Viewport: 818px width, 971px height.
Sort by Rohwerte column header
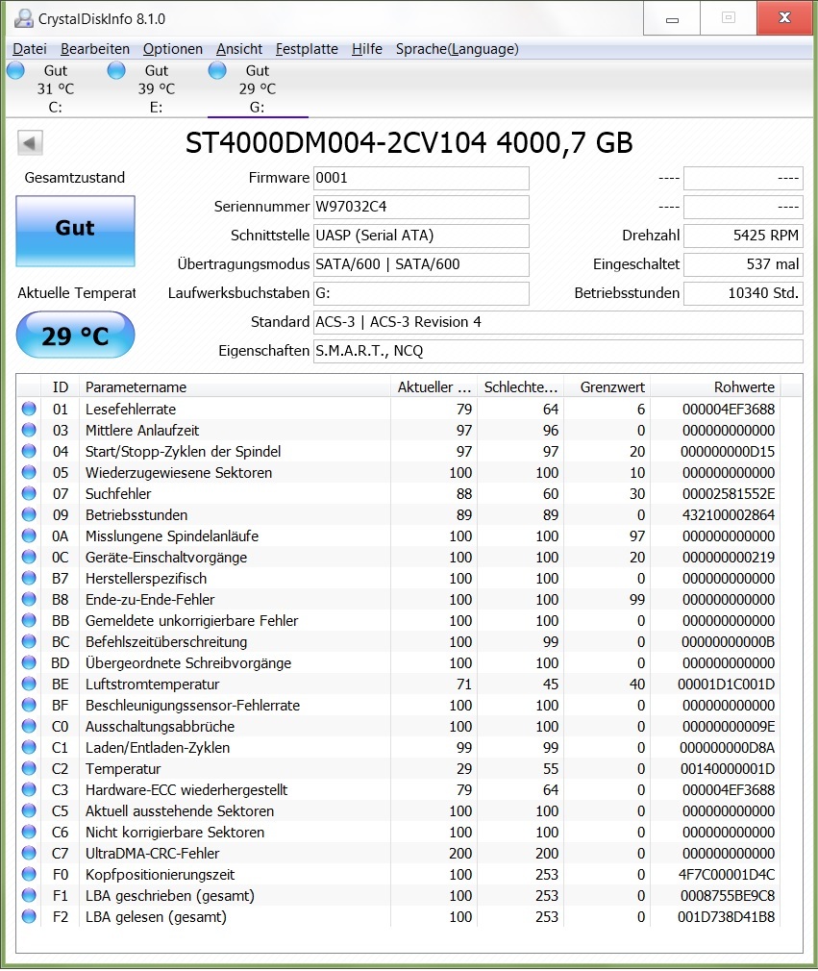click(716, 387)
